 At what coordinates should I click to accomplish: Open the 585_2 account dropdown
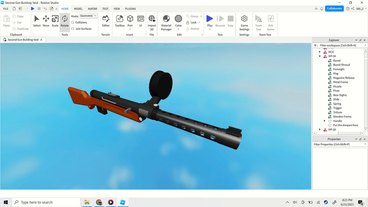361,9
